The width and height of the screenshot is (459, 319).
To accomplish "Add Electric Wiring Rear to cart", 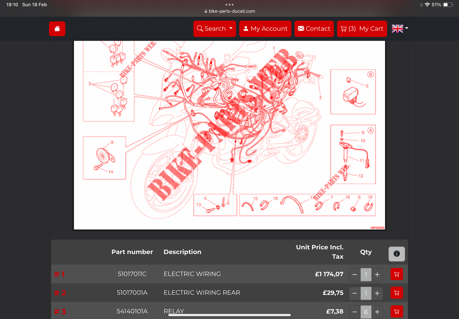I will (x=396, y=293).
